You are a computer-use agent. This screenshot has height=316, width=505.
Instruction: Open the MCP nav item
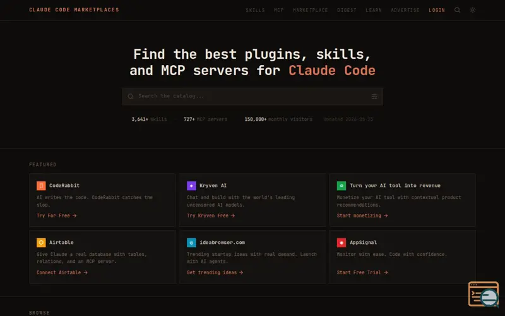point(279,10)
